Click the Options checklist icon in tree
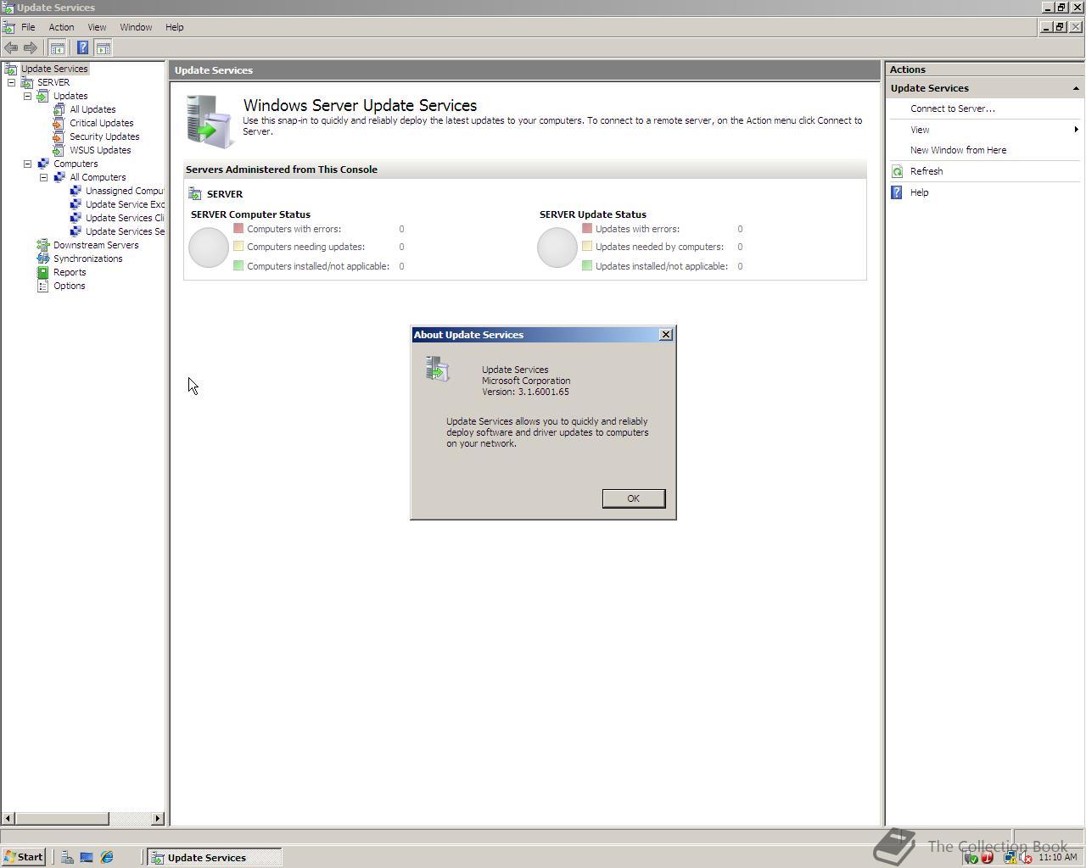1086x868 pixels. pos(43,286)
